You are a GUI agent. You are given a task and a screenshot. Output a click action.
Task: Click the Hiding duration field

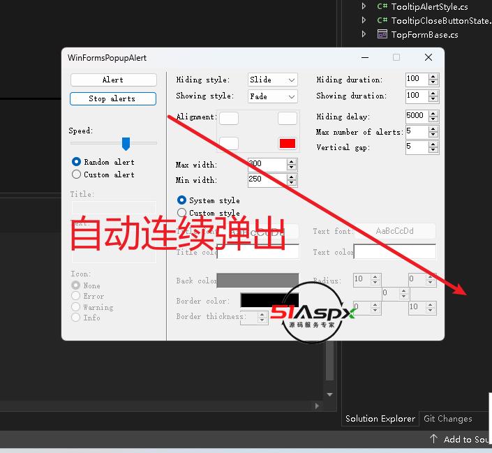point(417,80)
